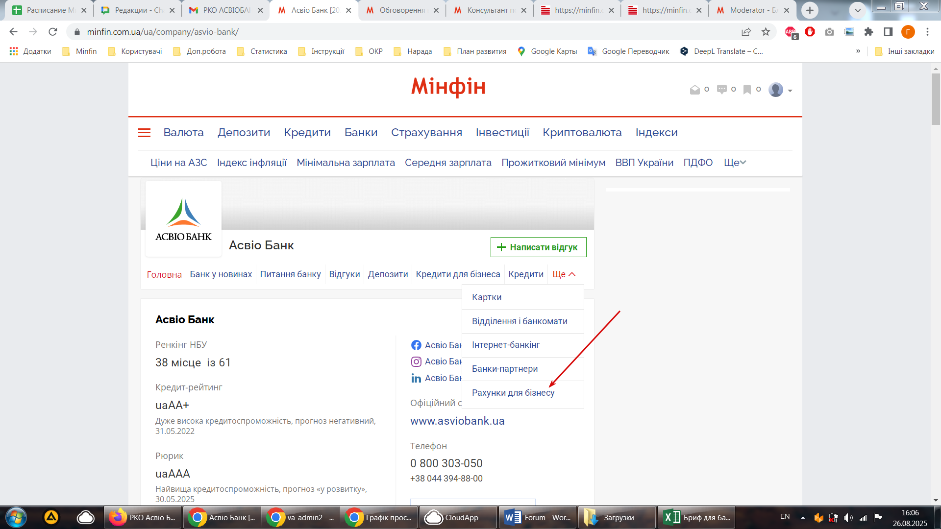Toggle the browser side panel icon
This screenshot has height=529, width=941.
coord(888,32)
